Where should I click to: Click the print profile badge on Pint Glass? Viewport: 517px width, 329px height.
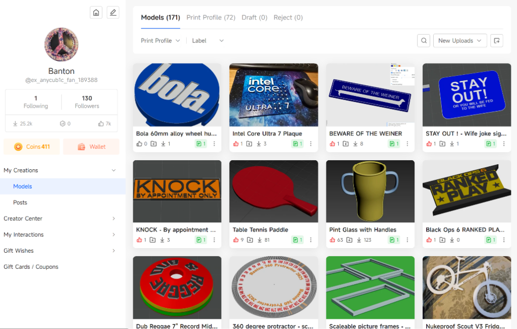pyautogui.click(x=394, y=240)
